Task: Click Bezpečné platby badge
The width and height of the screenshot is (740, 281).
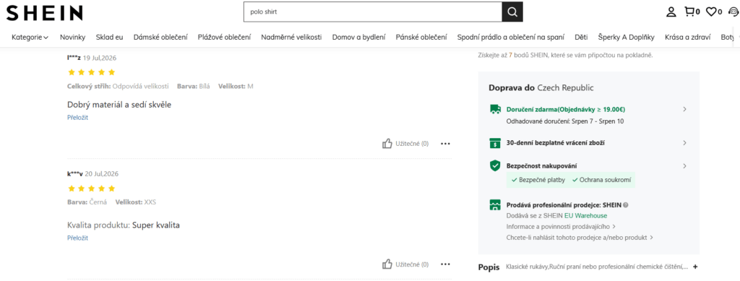Action: tap(538, 180)
